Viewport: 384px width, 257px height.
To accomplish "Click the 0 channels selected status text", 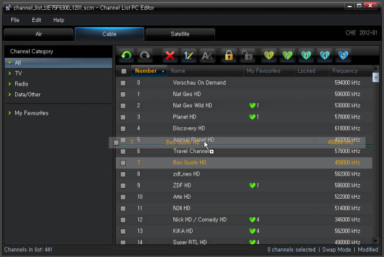I will pyautogui.click(x=291, y=250).
